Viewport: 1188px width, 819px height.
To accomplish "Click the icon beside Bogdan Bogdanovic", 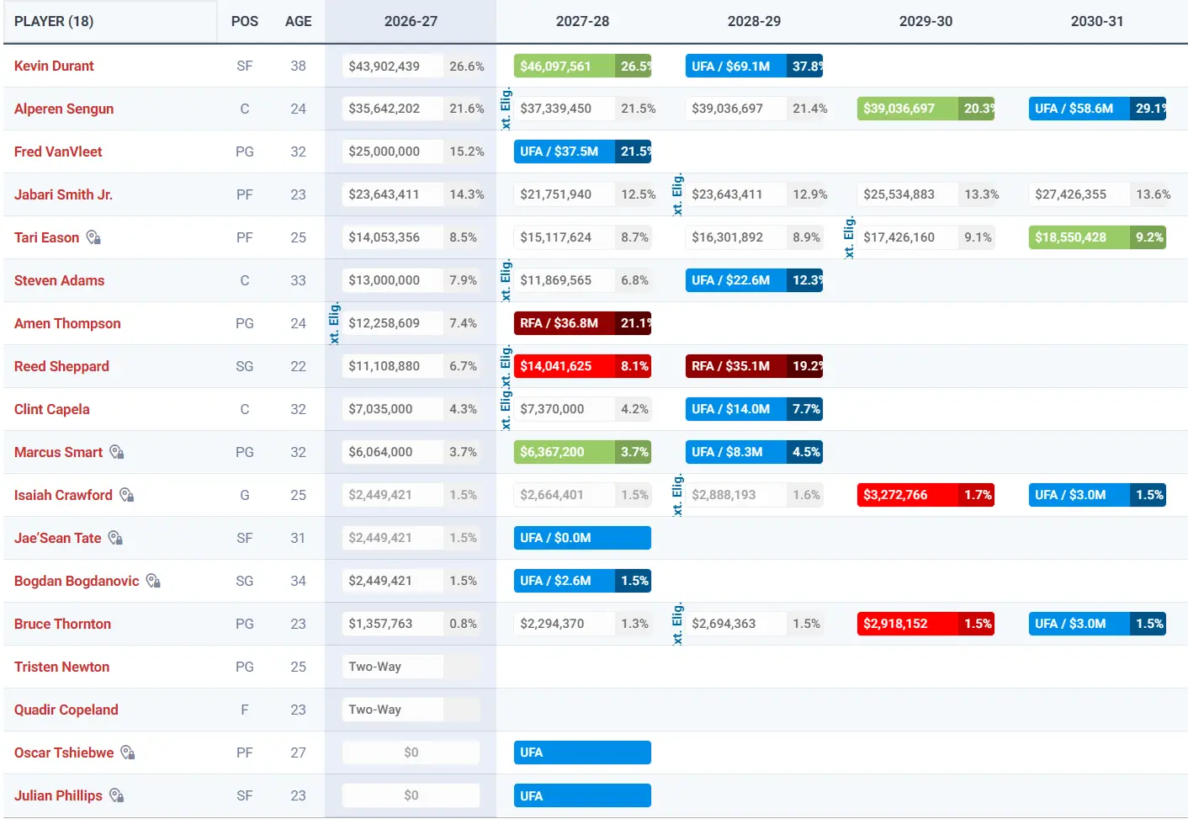I will [153, 582].
